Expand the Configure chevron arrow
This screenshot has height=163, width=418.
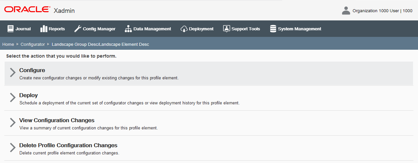point(13,73)
